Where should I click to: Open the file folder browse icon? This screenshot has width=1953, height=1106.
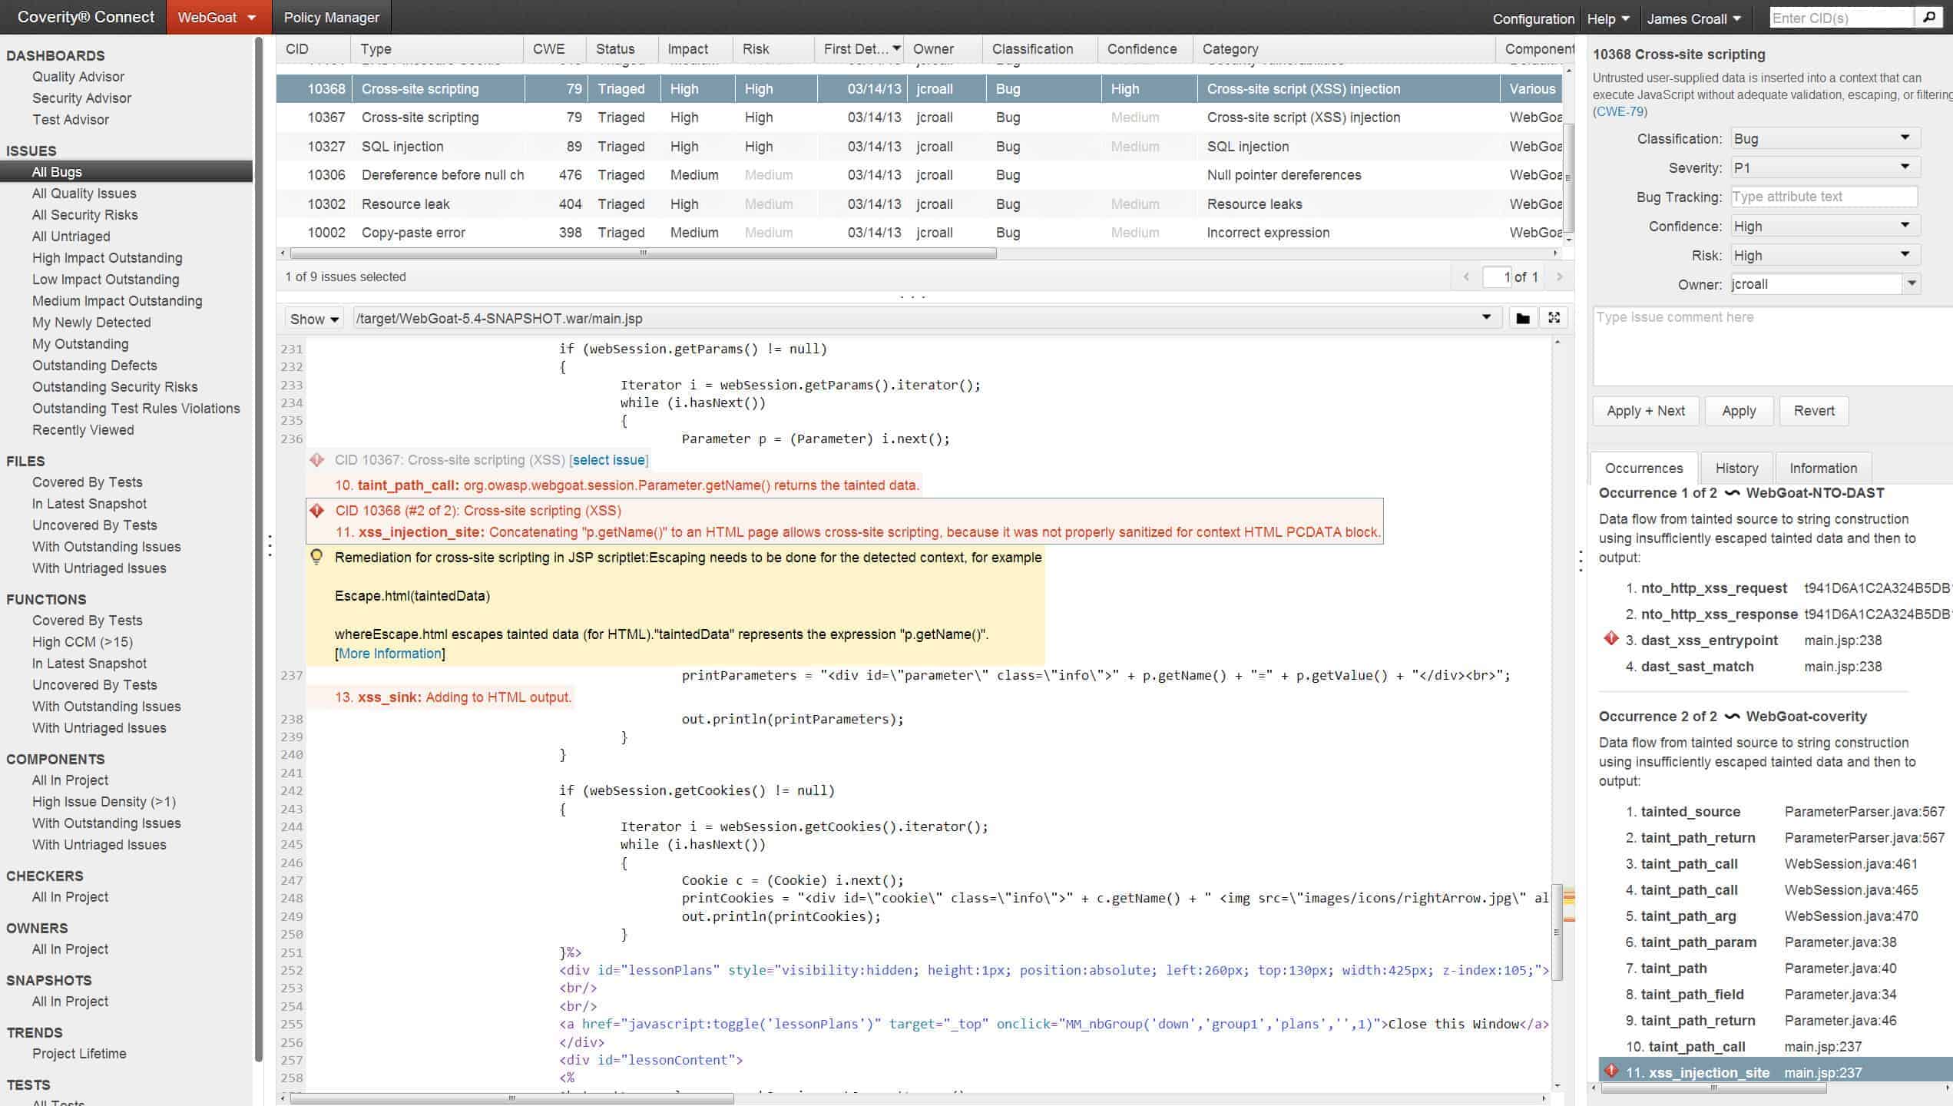coord(1522,319)
